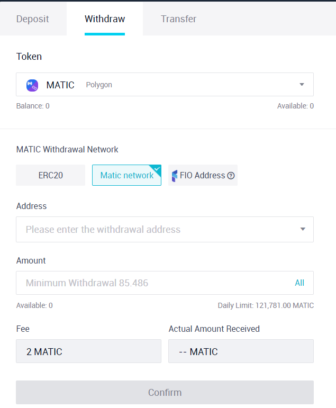Open the Withdraw tab
This screenshot has width=336, height=408.
point(105,19)
